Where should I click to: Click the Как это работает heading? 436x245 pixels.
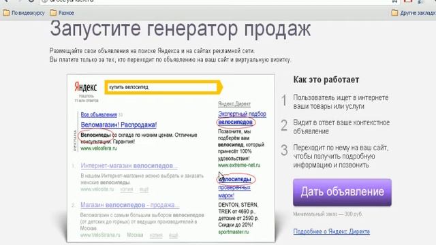326,80
